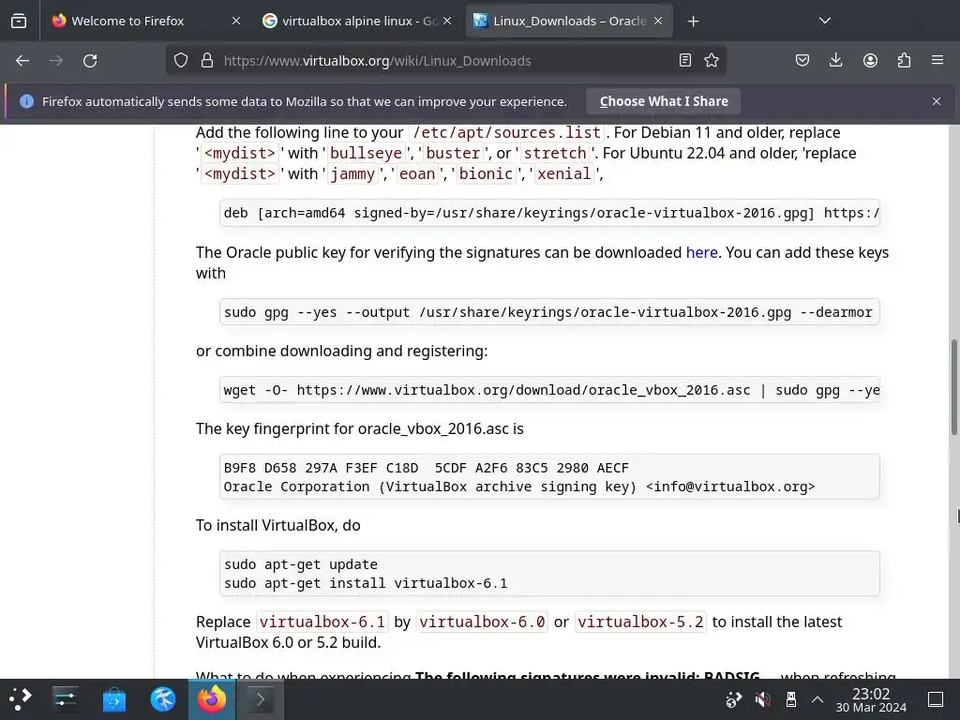Viewport: 960px width, 720px height.
Task: Close the virtualbox alpine linux Google tab
Action: (447, 21)
